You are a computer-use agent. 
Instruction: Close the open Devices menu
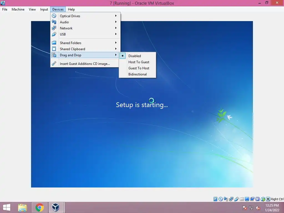pyautogui.click(x=58, y=9)
